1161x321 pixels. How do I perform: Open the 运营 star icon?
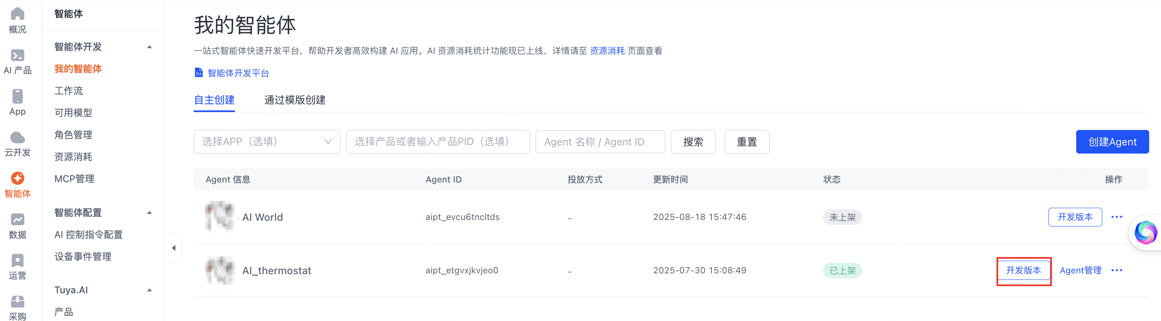pos(17,261)
